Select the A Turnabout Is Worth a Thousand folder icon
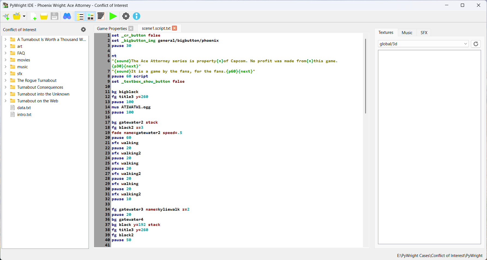 (x=13, y=40)
